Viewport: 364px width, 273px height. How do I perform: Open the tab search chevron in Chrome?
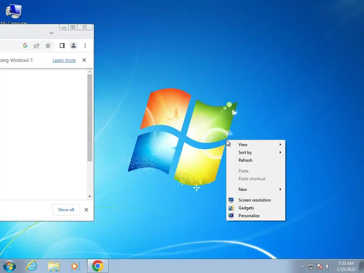click(52, 33)
